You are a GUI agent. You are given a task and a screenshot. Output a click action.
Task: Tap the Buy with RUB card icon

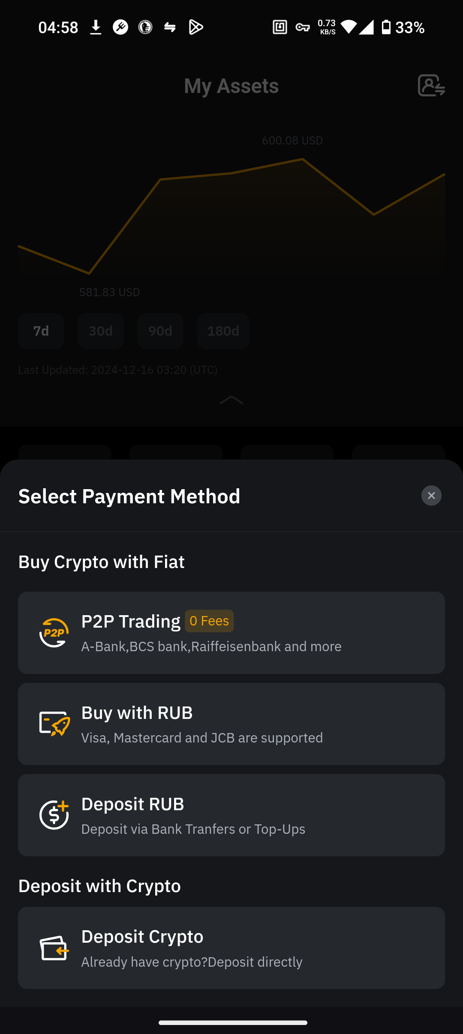click(54, 724)
